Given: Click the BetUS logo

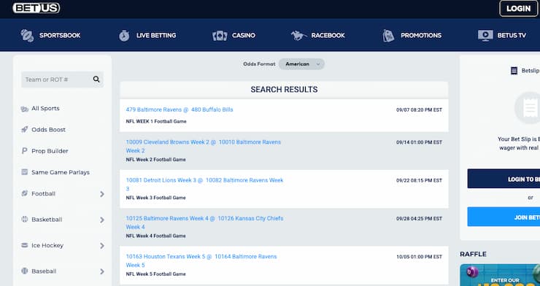Looking at the screenshot, I should click(x=36, y=8).
